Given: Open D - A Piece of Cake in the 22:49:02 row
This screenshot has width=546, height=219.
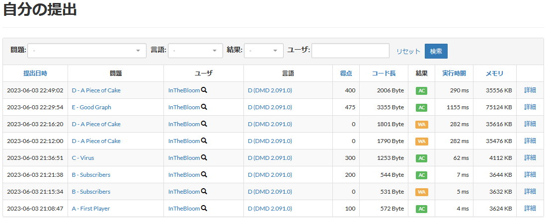Looking at the screenshot, I should pos(96,90).
